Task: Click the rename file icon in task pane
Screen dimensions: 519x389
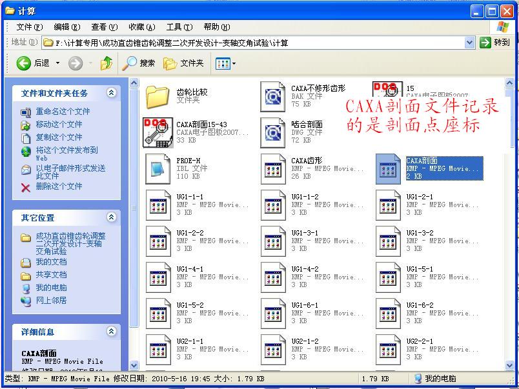Action: (x=25, y=112)
